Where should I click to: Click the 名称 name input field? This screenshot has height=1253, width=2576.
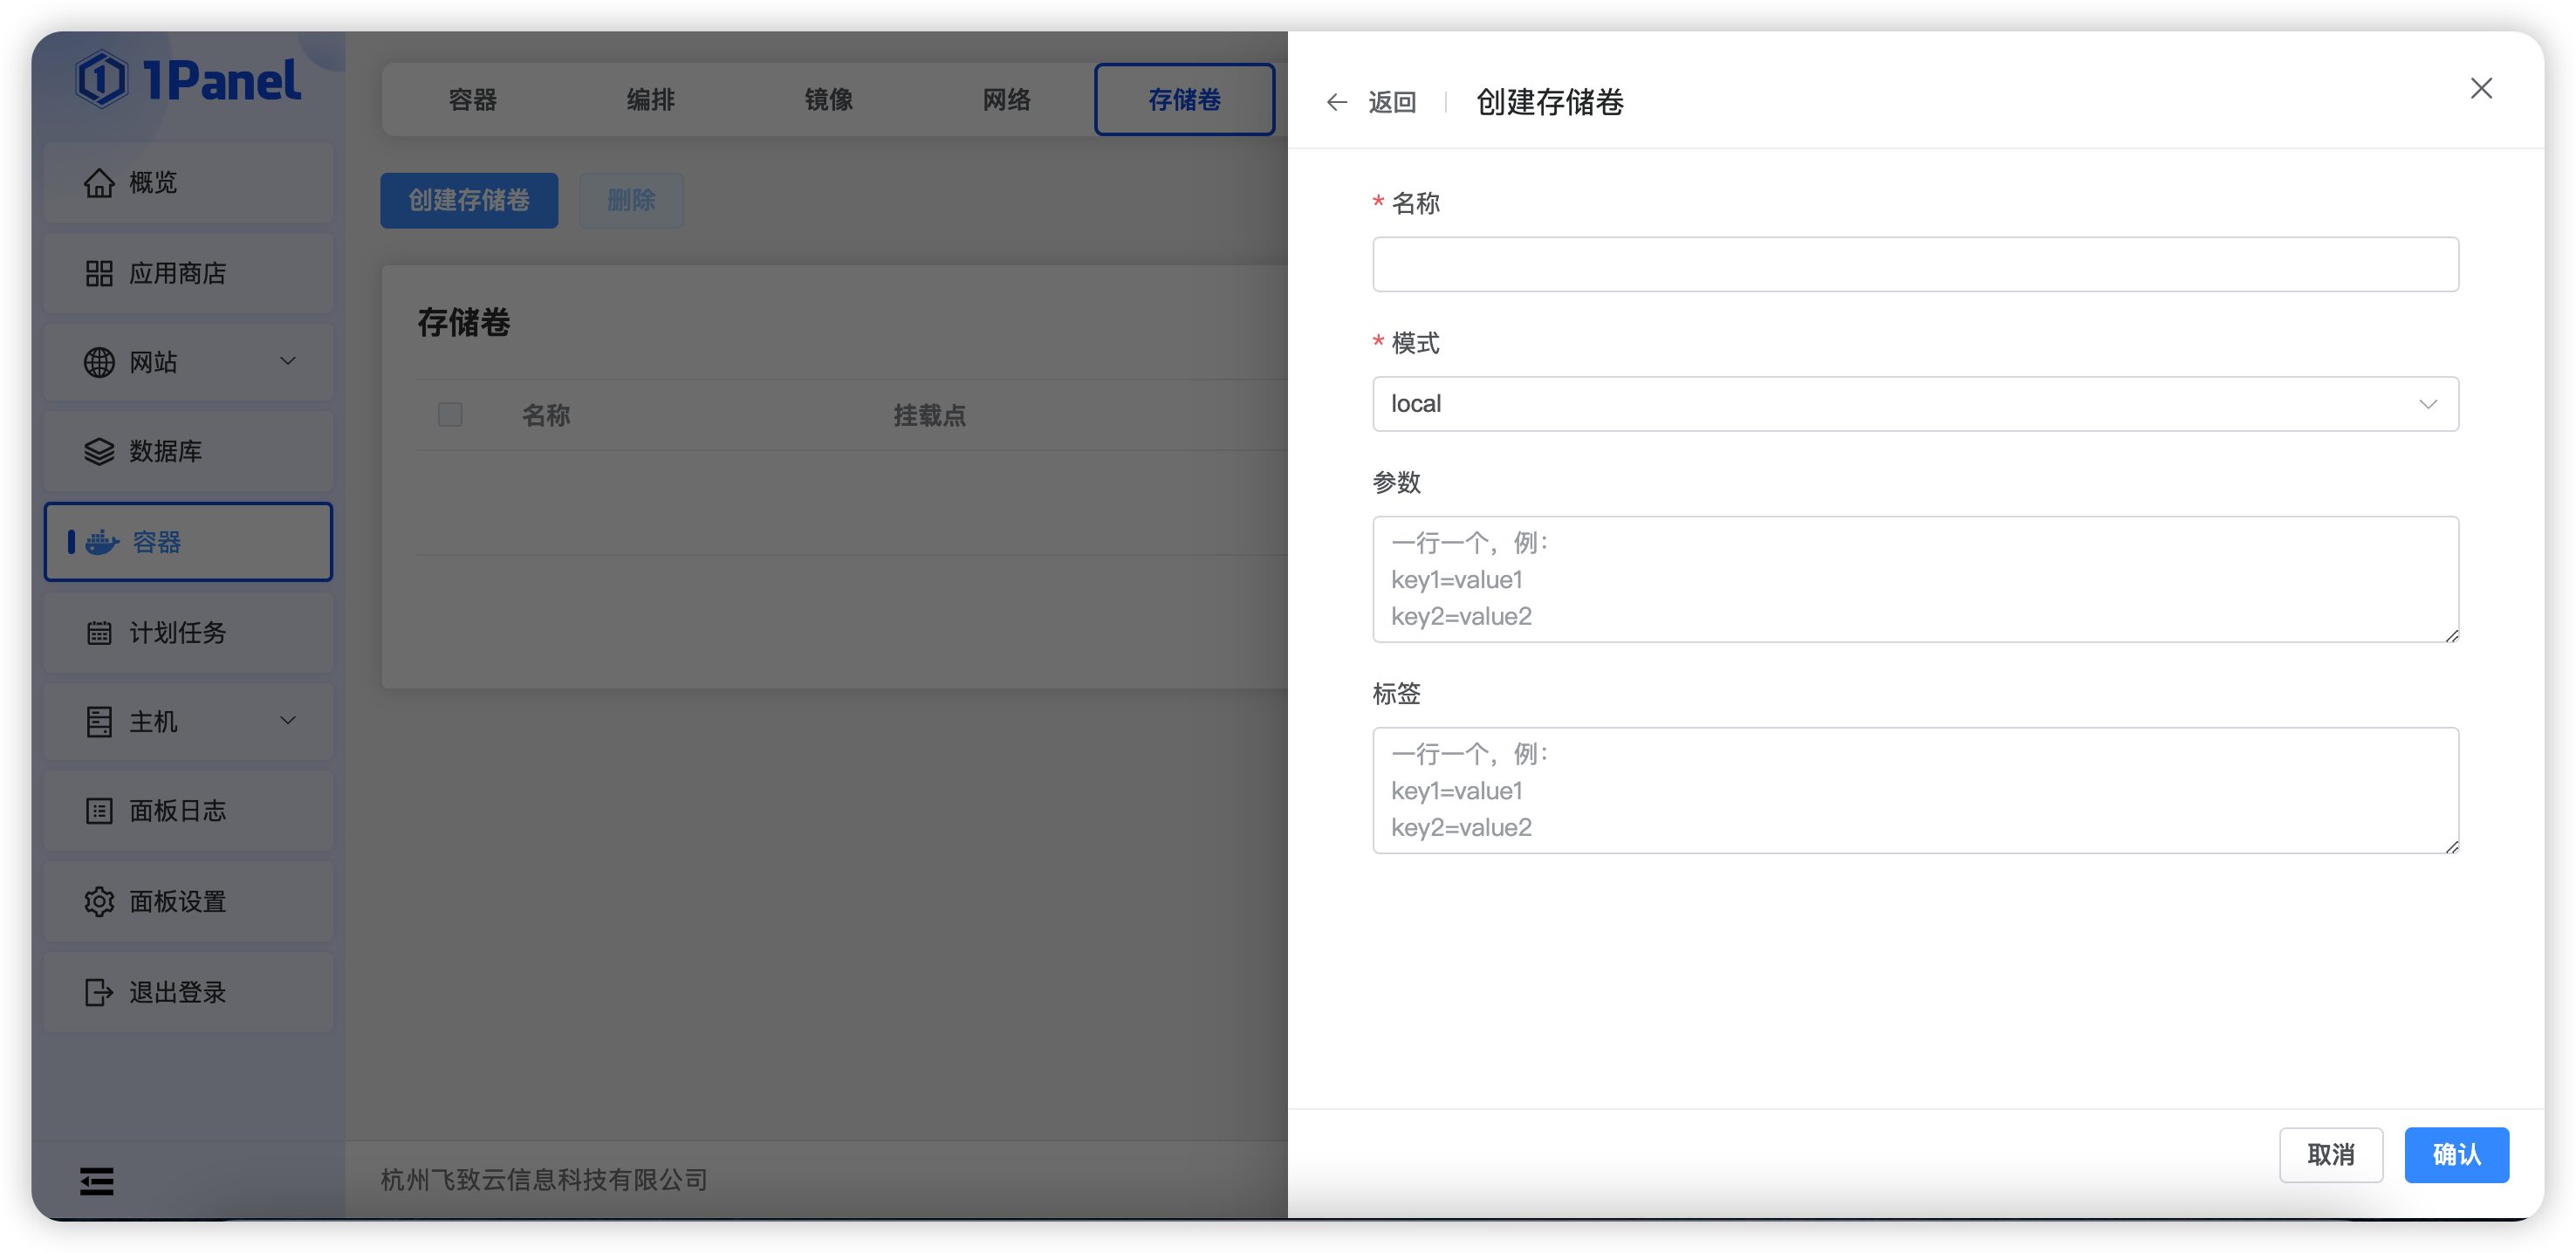[x=1914, y=264]
